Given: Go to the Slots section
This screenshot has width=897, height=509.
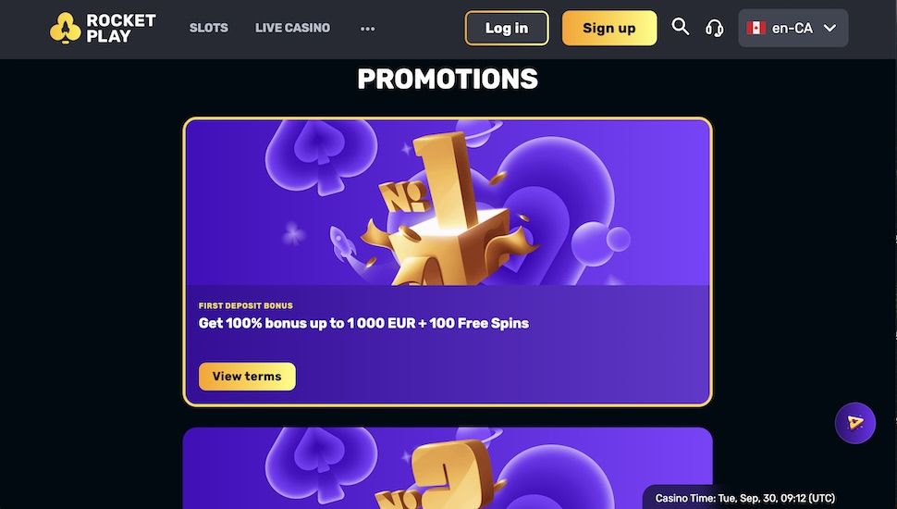Looking at the screenshot, I should [209, 28].
